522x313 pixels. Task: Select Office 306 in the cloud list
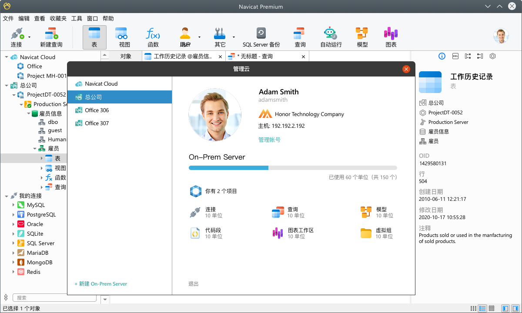coord(120,110)
